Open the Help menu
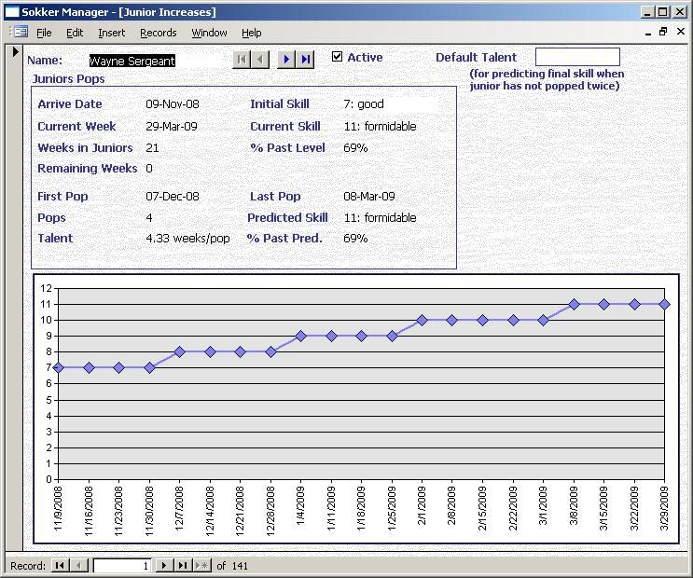 [252, 33]
